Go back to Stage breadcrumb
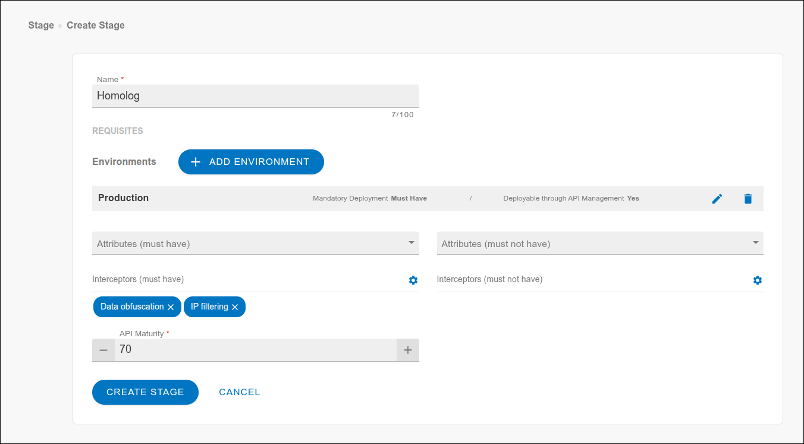Viewport: 804px width, 444px height. (41, 26)
